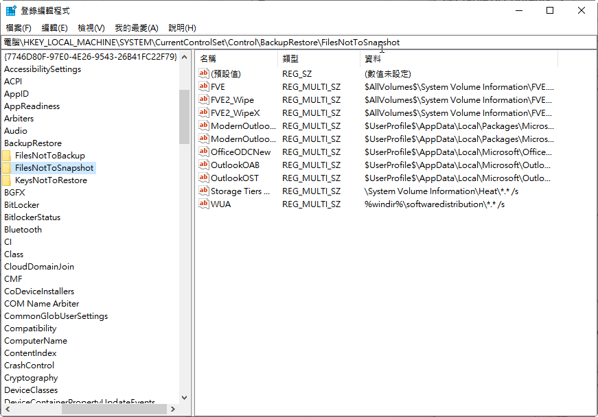Select the Audio key

click(16, 130)
